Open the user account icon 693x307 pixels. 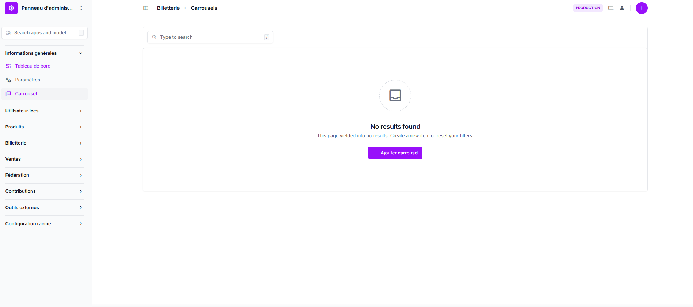tap(622, 8)
